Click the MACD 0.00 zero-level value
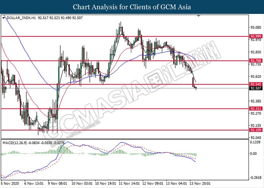This screenshot has height=188, width=264. (253, 153)
